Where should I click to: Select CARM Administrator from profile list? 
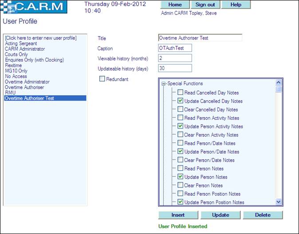click(25, 49)
